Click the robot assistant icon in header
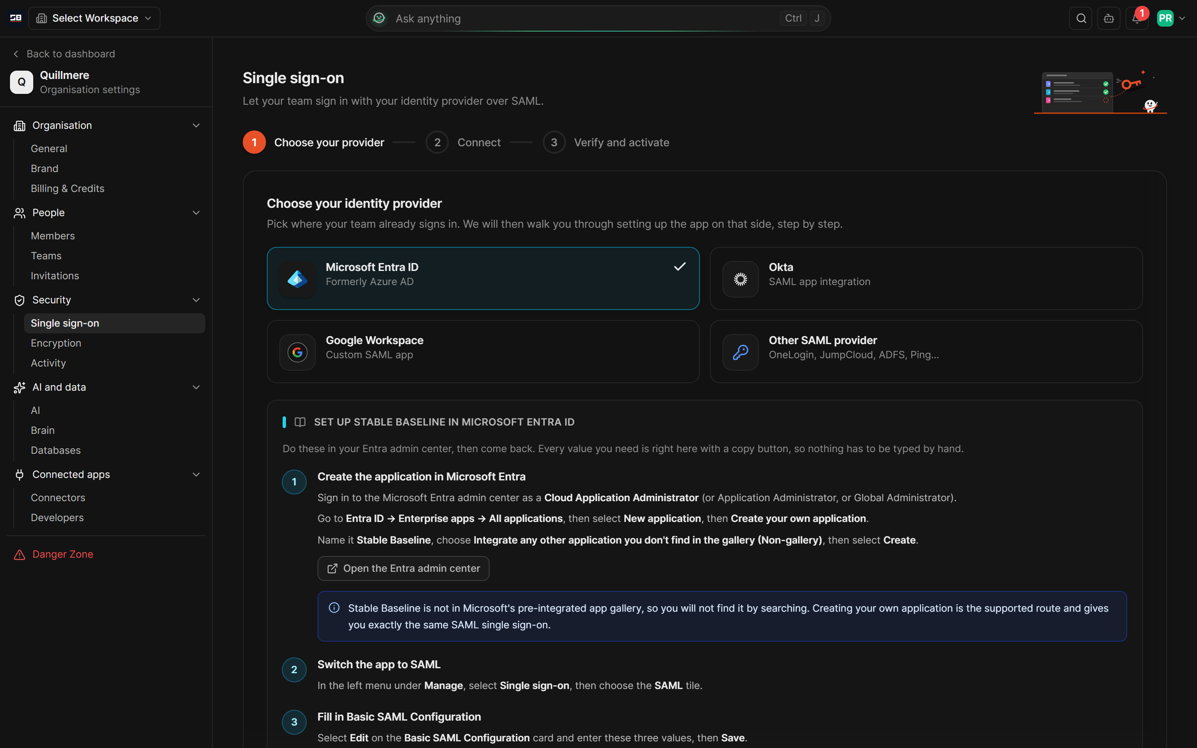The width and height of the screenshot is (1197, 748). (x=1108, y=18)
